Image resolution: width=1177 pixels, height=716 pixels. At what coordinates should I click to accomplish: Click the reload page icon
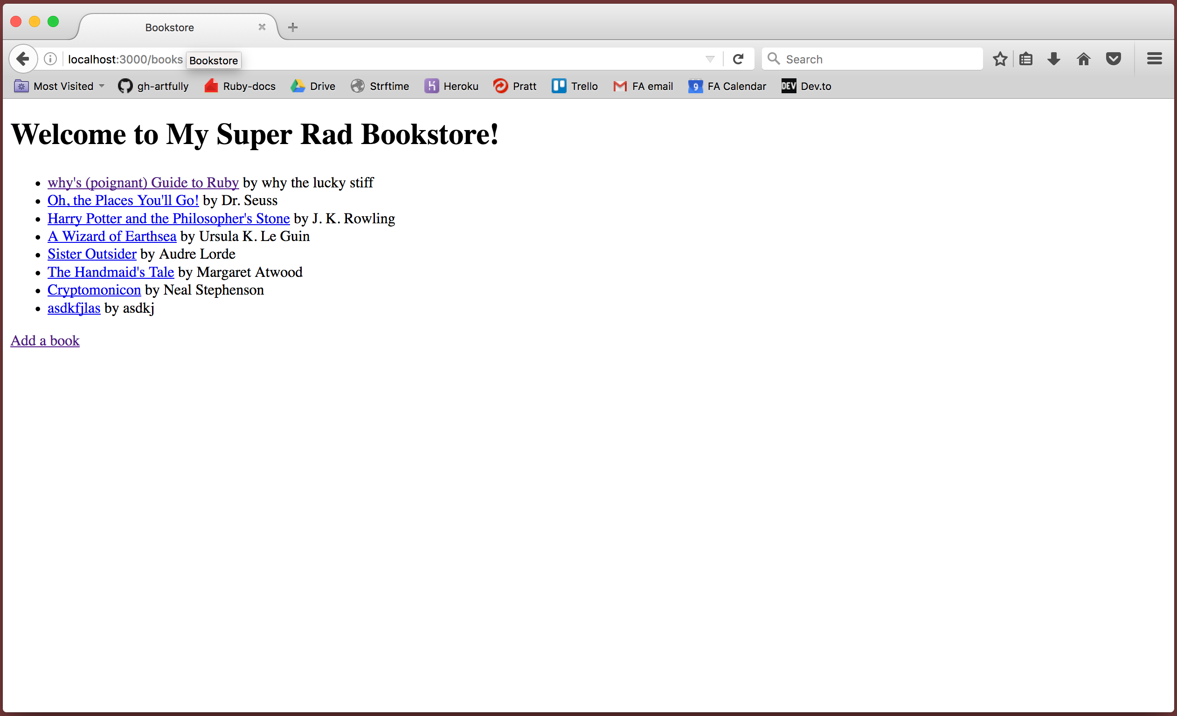[x=738, y=59]
